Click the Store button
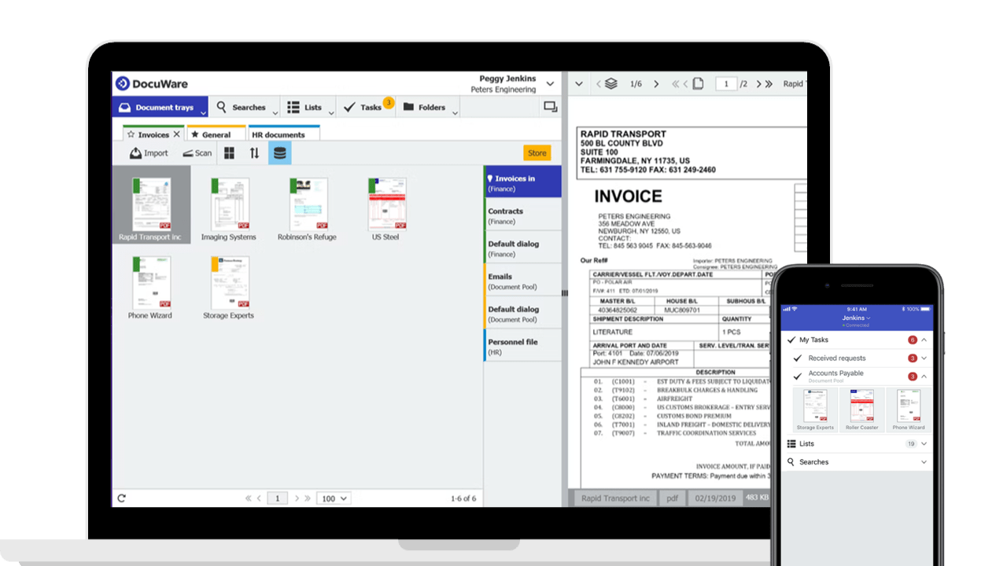 tap(537, 153)
